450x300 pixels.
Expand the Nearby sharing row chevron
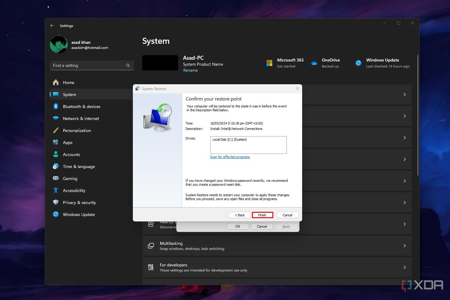point(405,224)
